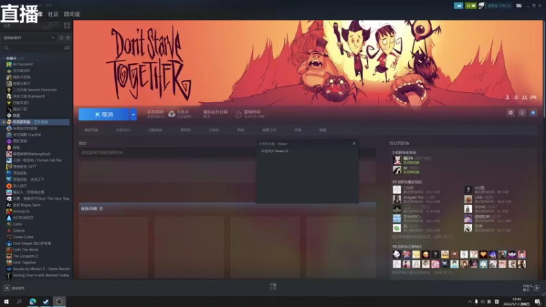
Task: Click the playtime clock icon
Action: tap(238, 115)
